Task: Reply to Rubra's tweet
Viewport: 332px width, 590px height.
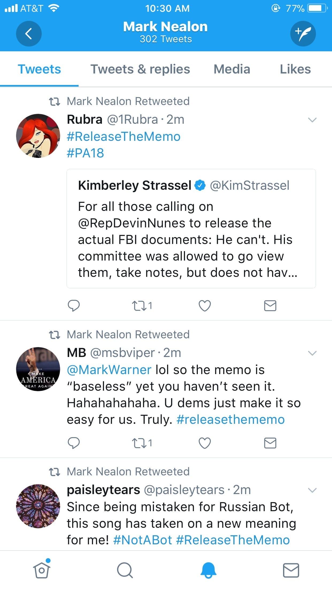Action: click(74, 306)
